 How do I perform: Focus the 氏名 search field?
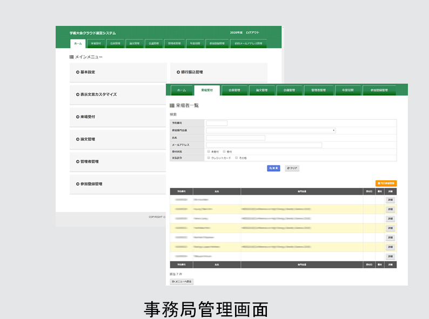pyautogui.click(x=236, y=138)
